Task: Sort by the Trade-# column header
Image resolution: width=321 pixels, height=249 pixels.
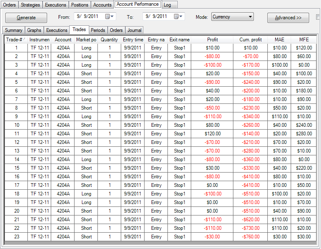Action: tap(16, 40)
